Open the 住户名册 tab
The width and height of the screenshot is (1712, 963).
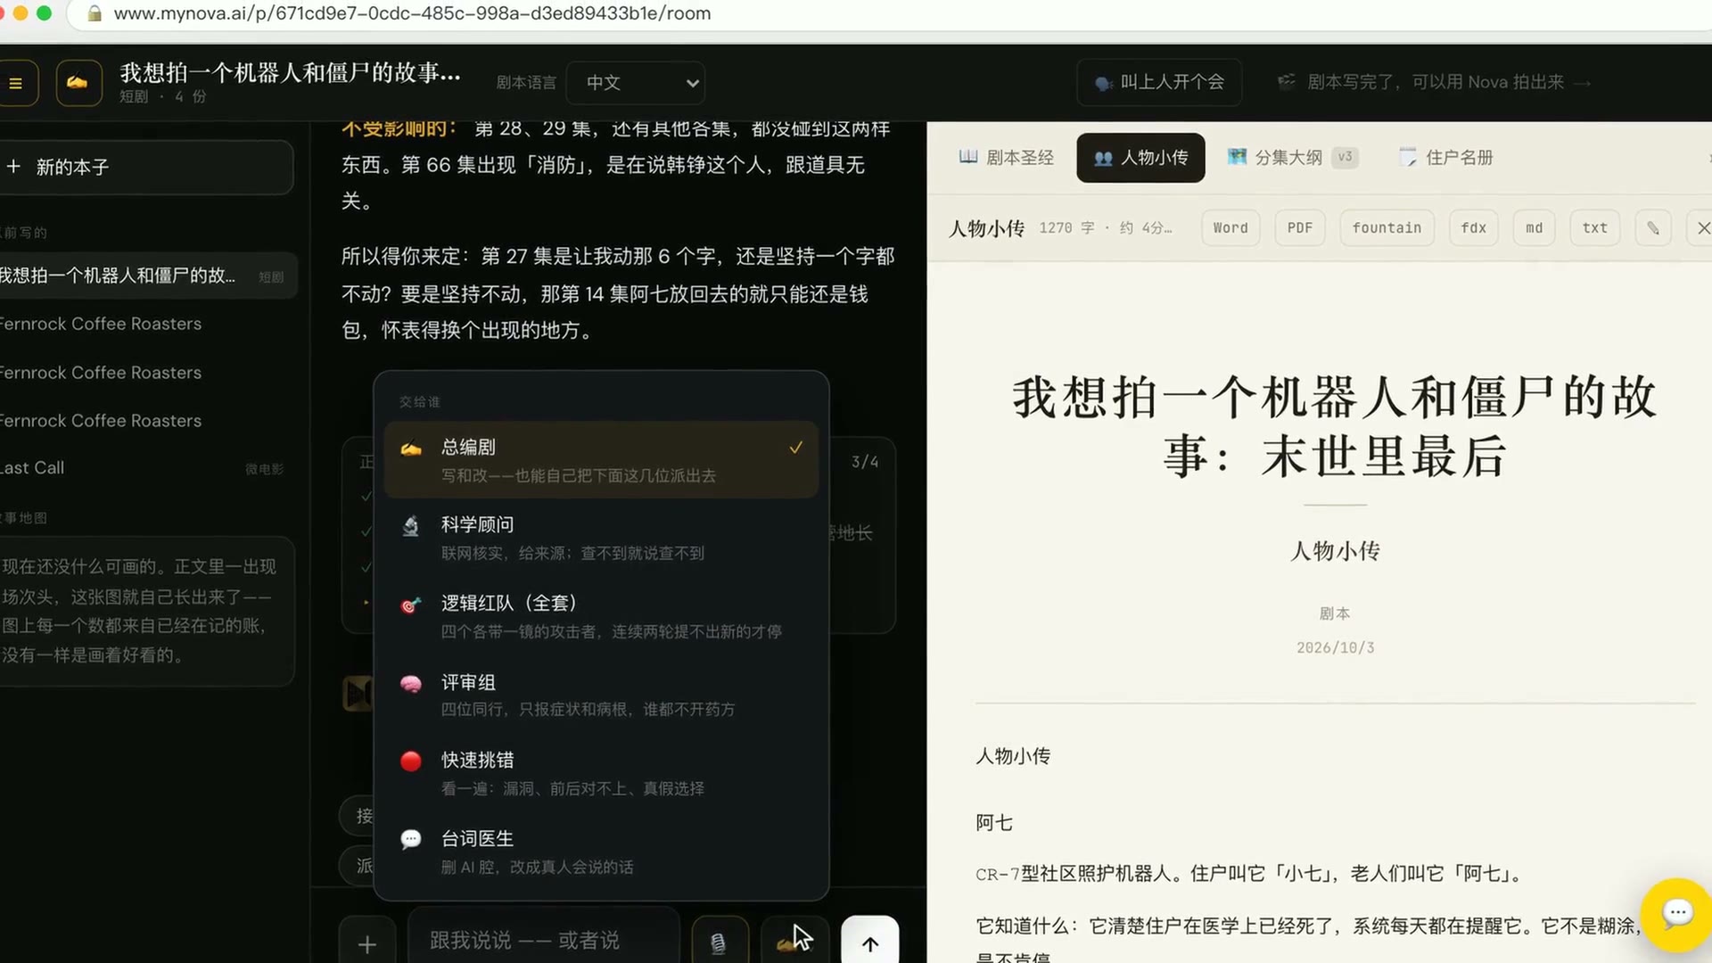tap(1445, 158)
